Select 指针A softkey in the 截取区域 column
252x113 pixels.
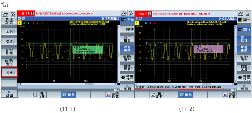(244, 20)
